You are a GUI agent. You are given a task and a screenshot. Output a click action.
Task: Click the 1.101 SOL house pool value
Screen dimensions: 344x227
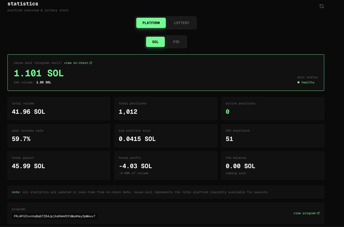pyautogui.click(x=39, y=73)
